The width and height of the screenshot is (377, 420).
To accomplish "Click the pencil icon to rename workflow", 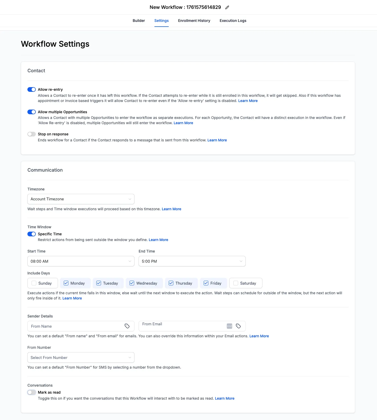I will [x=227, y=7].
